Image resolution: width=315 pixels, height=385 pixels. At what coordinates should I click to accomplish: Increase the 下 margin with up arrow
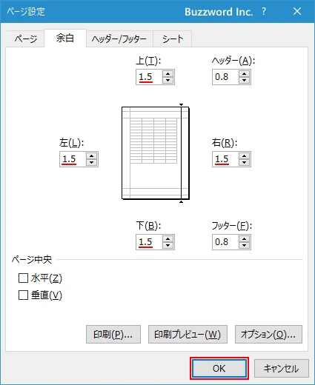168,239
